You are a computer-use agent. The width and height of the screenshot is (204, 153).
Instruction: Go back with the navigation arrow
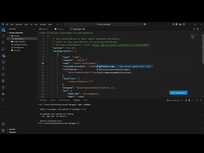(58, 24)
